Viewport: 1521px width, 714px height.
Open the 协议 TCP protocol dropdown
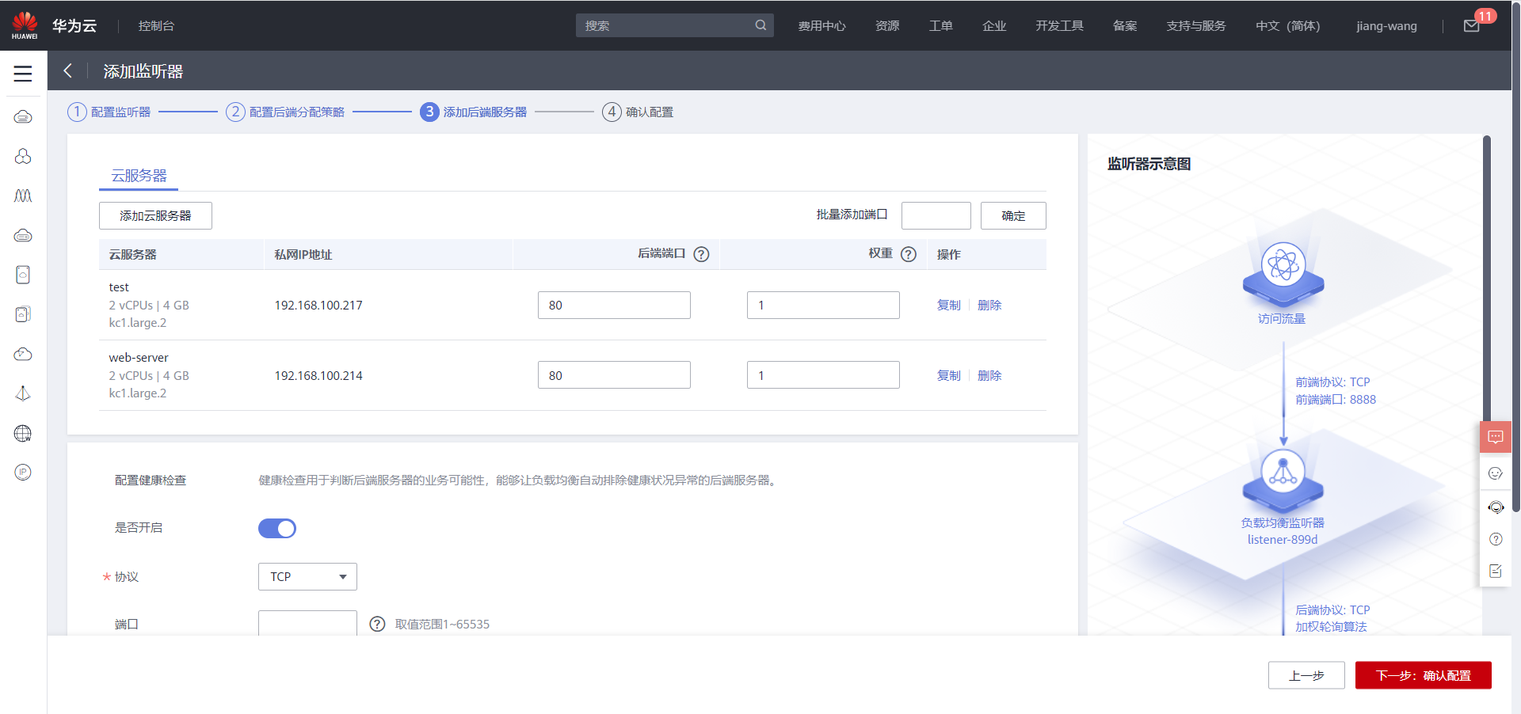tap(307, 576)
